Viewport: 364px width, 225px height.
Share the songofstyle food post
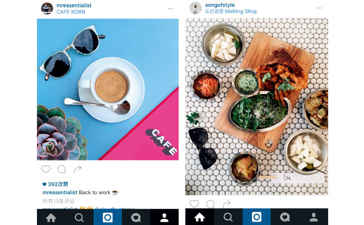click(226, 204)
